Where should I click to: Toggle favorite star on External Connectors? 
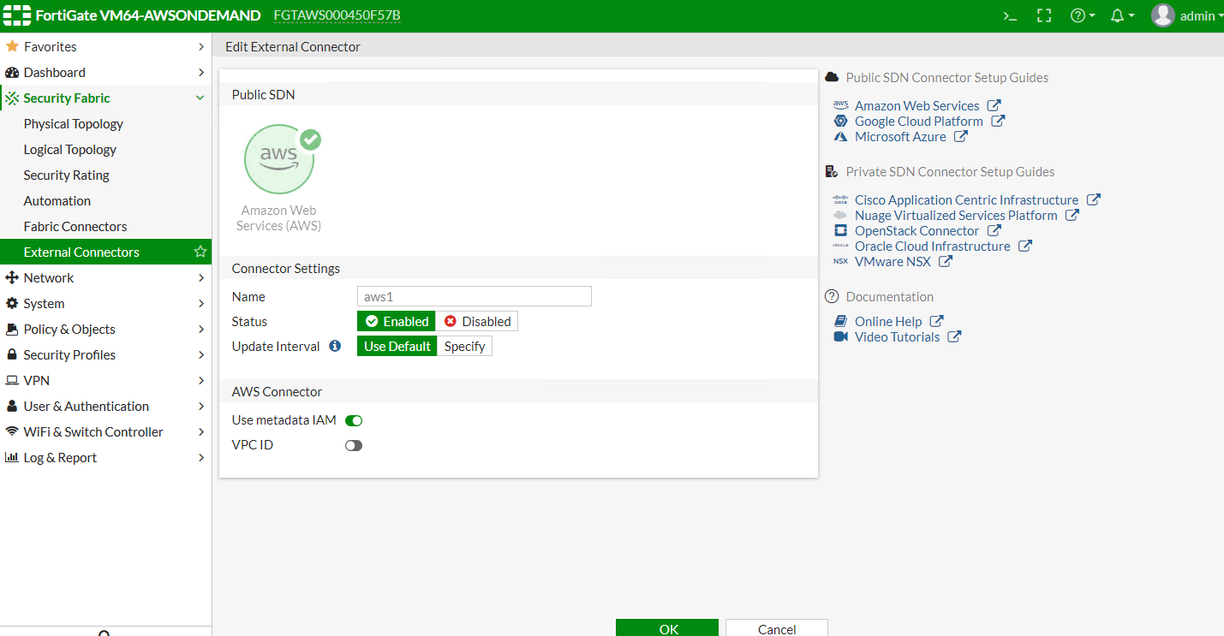click(200, 252)
